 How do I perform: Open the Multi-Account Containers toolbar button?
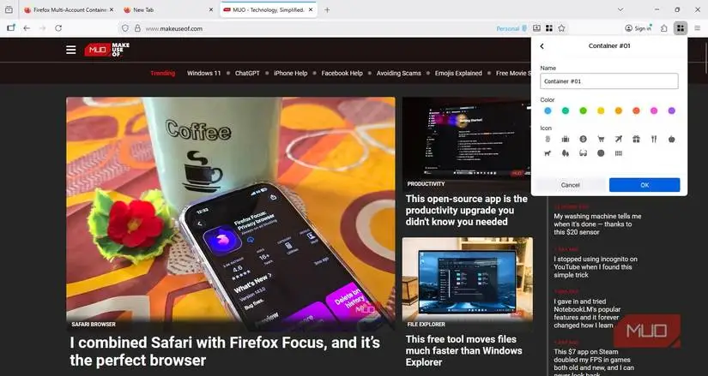680,28
